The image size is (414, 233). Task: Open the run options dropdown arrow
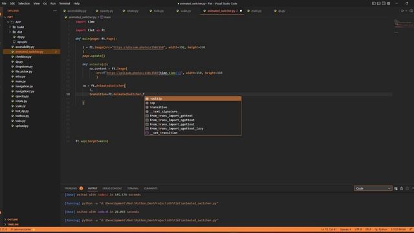[x=406, y=11]
